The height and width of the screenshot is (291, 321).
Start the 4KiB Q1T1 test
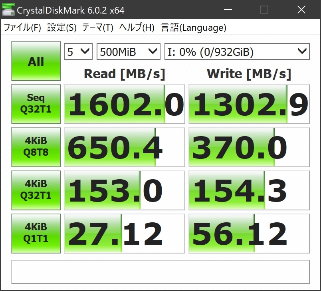tap(36, 233)
